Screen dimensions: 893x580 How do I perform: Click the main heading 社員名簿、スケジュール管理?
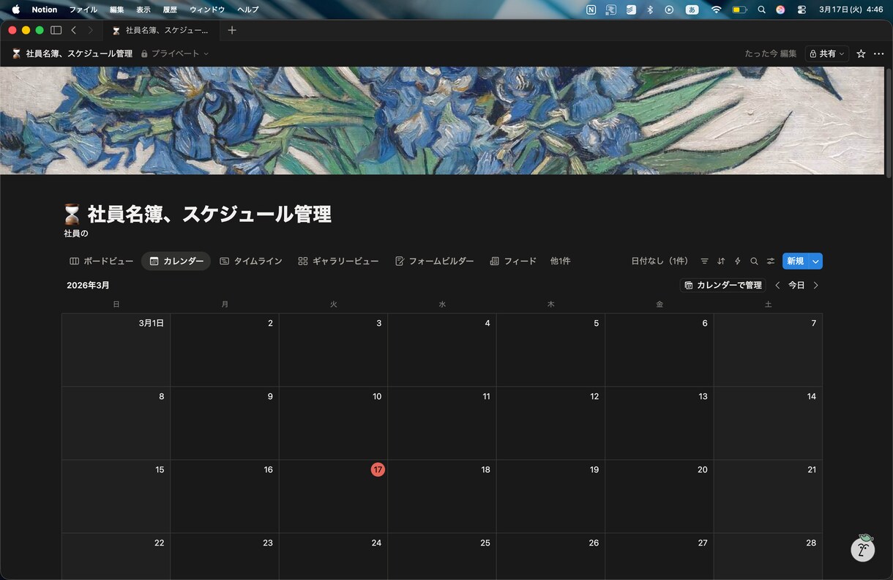pyautogui.click(x=209, y=214)
